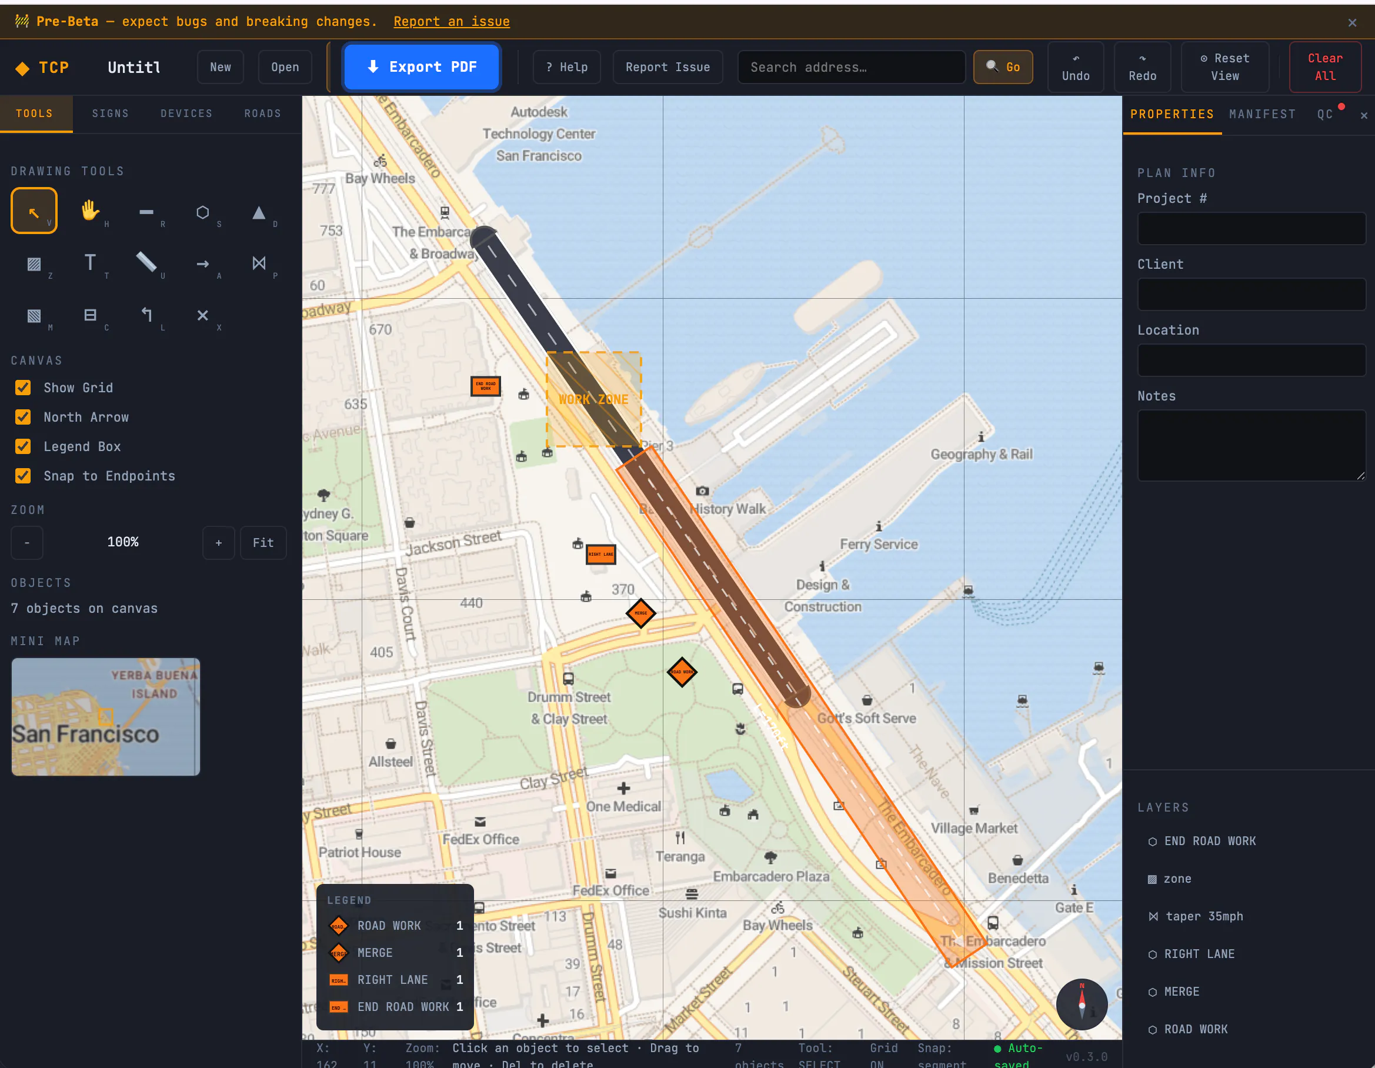Choose the Text tool (T)
Viewport: 1375px width, 1068px height.
tap(90, 263)
